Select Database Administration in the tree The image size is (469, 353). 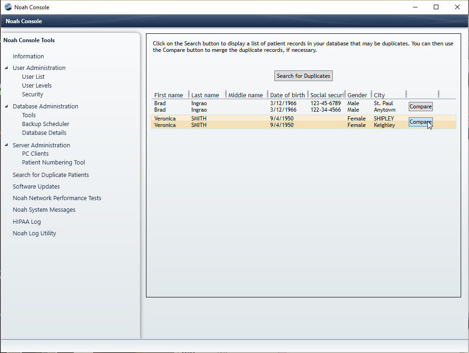point(45,107)
